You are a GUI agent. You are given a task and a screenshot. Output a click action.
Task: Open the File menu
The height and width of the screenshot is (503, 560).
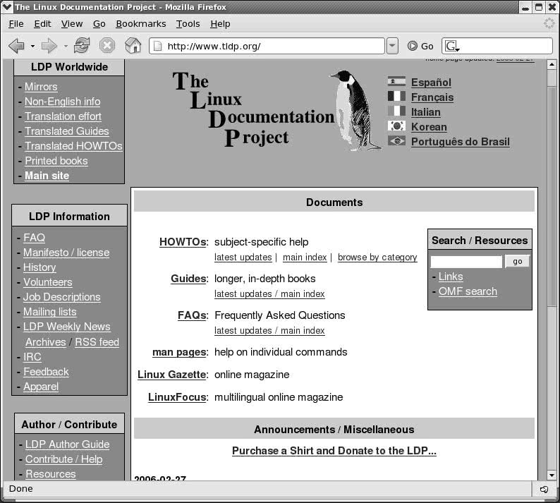tap(16, 24)
